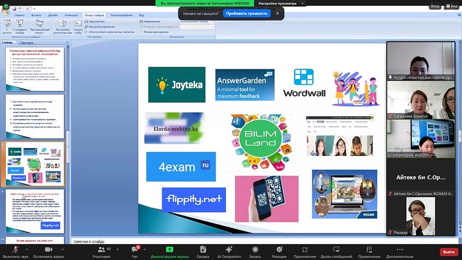This screenshot has width=462, height=260.
Task: Open the Рецензирование ribbon tab
Action: (121, 15)
